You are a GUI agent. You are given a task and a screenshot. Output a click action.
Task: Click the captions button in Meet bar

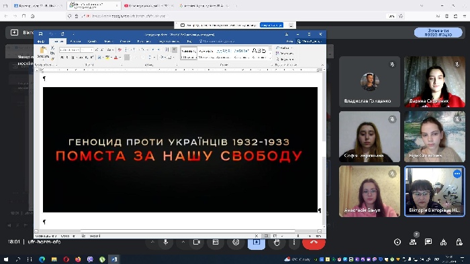click(216, 242)
